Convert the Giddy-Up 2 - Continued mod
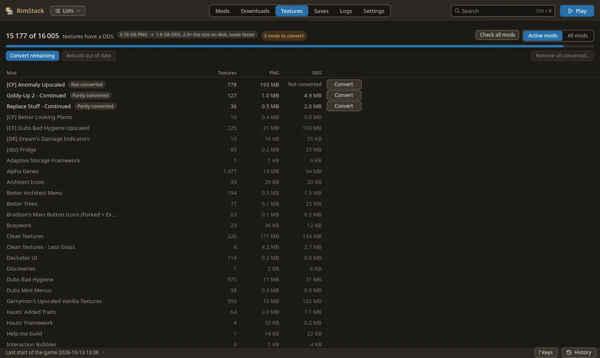Viewport: 600px width, 358px height. (344, 95)
